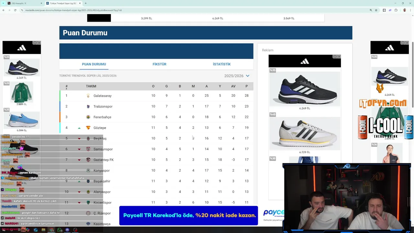
Task: Click the AV goal difference column header
Action: tap(233, 86)
